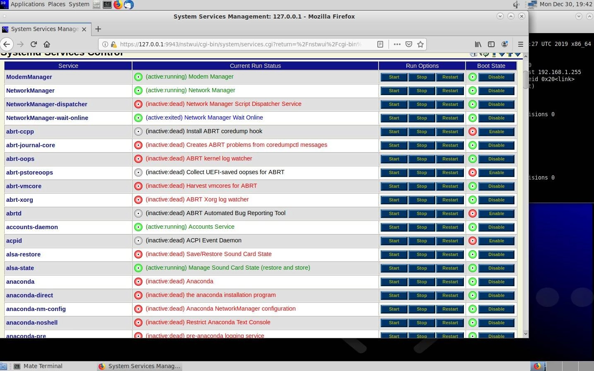This screenshot has height=371, width=594.
Task: Switch to Mate Terminal in the bottom taskbar
Action: [x=38, y=366]
